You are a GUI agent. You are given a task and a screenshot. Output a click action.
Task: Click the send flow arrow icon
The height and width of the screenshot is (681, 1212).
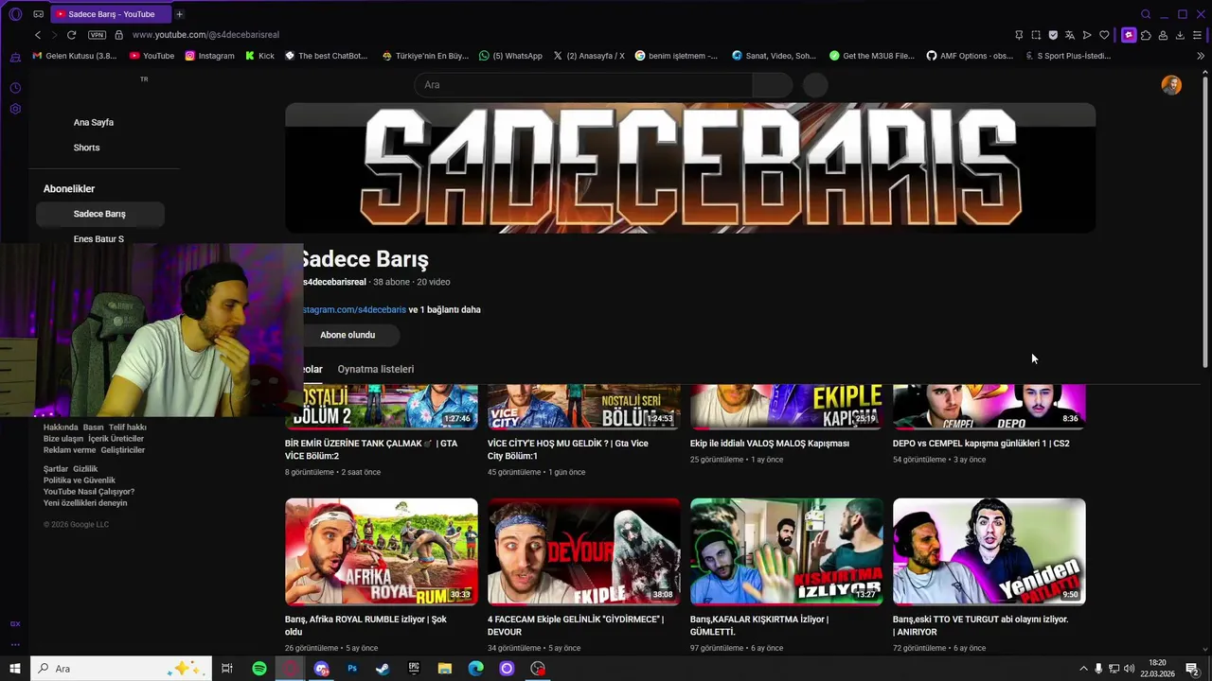click(x=1087, y=35)
